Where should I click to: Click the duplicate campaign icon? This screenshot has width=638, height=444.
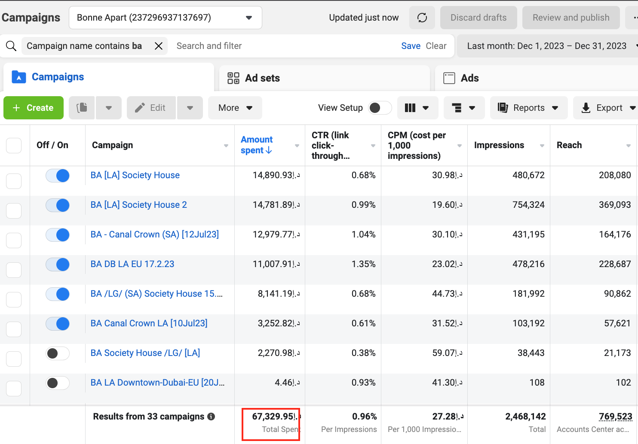[82, 108]
